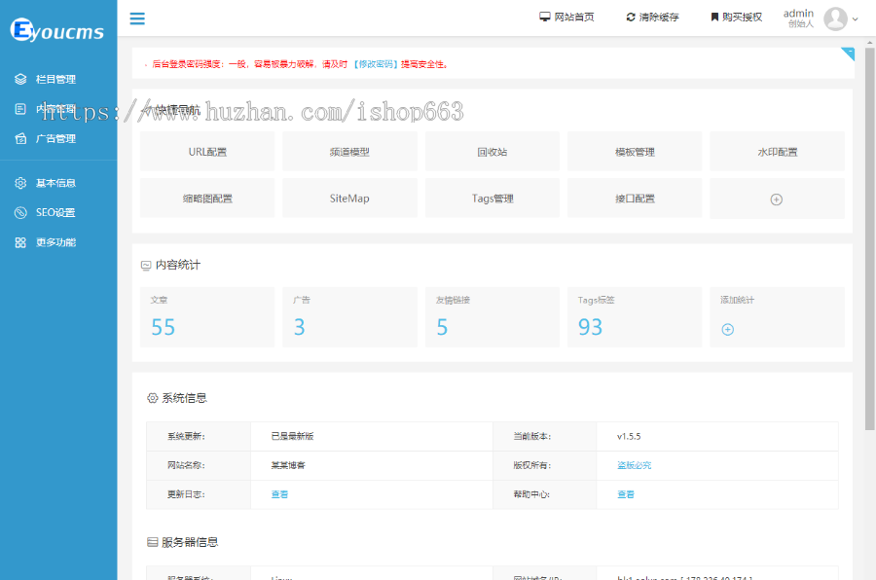This screenshot has height=580, width=876.
Task: Open the SiteMap shortcut
Action: [x=349, y=198]
